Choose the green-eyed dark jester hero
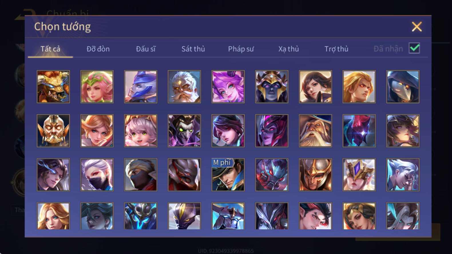Viewport: 452px width, 254px height. [x=184, y=131]
